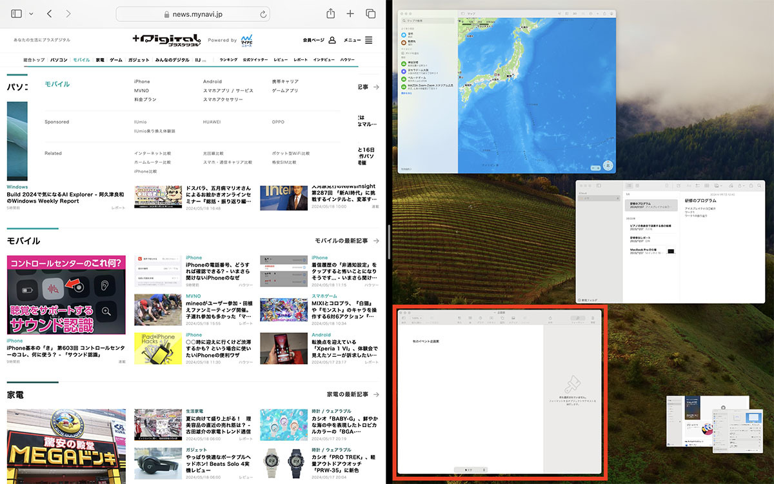Viewport: 774px width, 484px height.
Task: Reload the news.mynavi.jp page
Action: click(263, 14)
